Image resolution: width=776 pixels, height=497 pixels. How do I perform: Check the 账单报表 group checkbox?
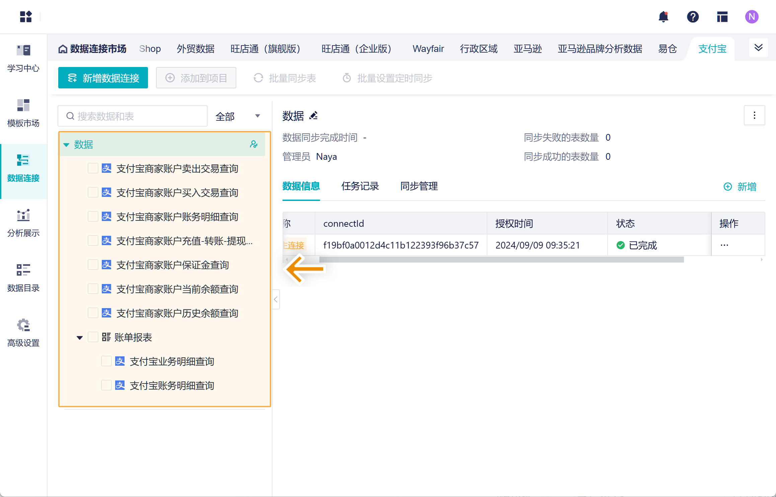point(93,337)
